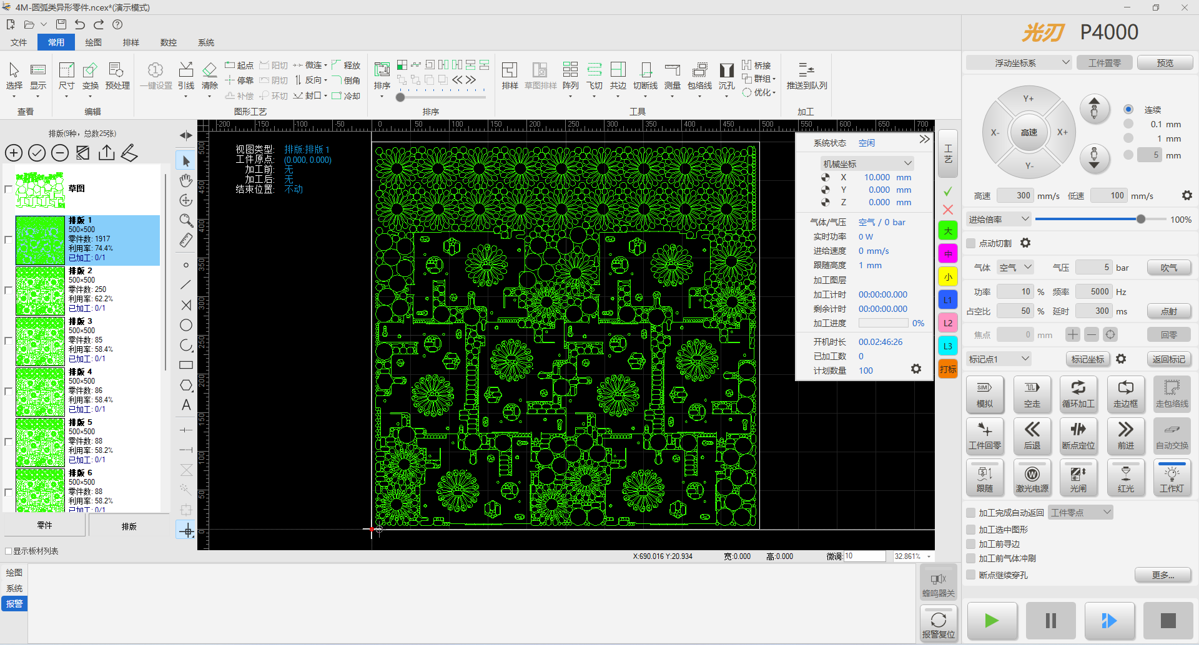Toggle the 光闸 shutter icon
This screenshot has height=645, width=1199.
pyautogui.click(x=1078, y=478)
